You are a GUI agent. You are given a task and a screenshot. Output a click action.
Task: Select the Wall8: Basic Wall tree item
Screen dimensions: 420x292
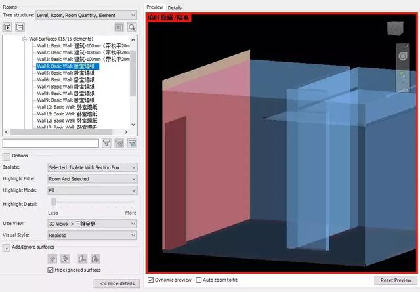tap(66, 93)
